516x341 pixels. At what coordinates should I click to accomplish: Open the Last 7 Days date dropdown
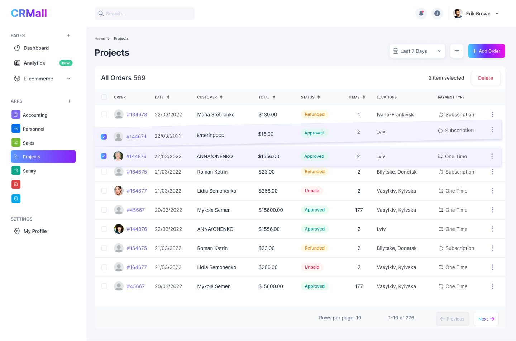click(417, 51)
